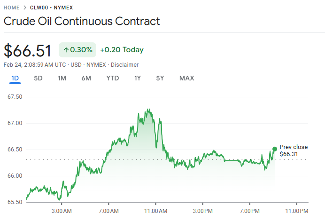Image resolution: width=325 pixels, height=221 pixels.
Task: Switch to the MAX time range
Action: [186, 78]
